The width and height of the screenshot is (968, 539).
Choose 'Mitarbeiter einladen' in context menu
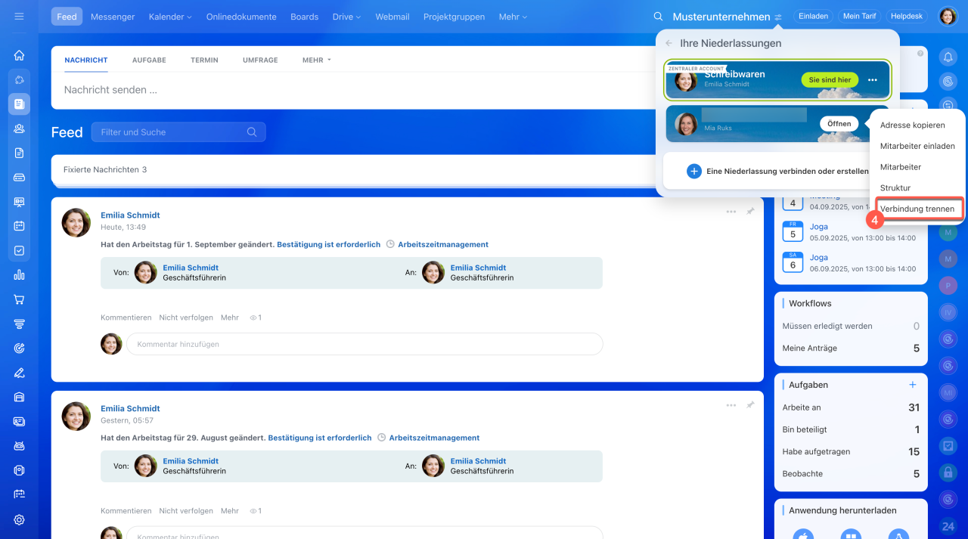(917, 146)
